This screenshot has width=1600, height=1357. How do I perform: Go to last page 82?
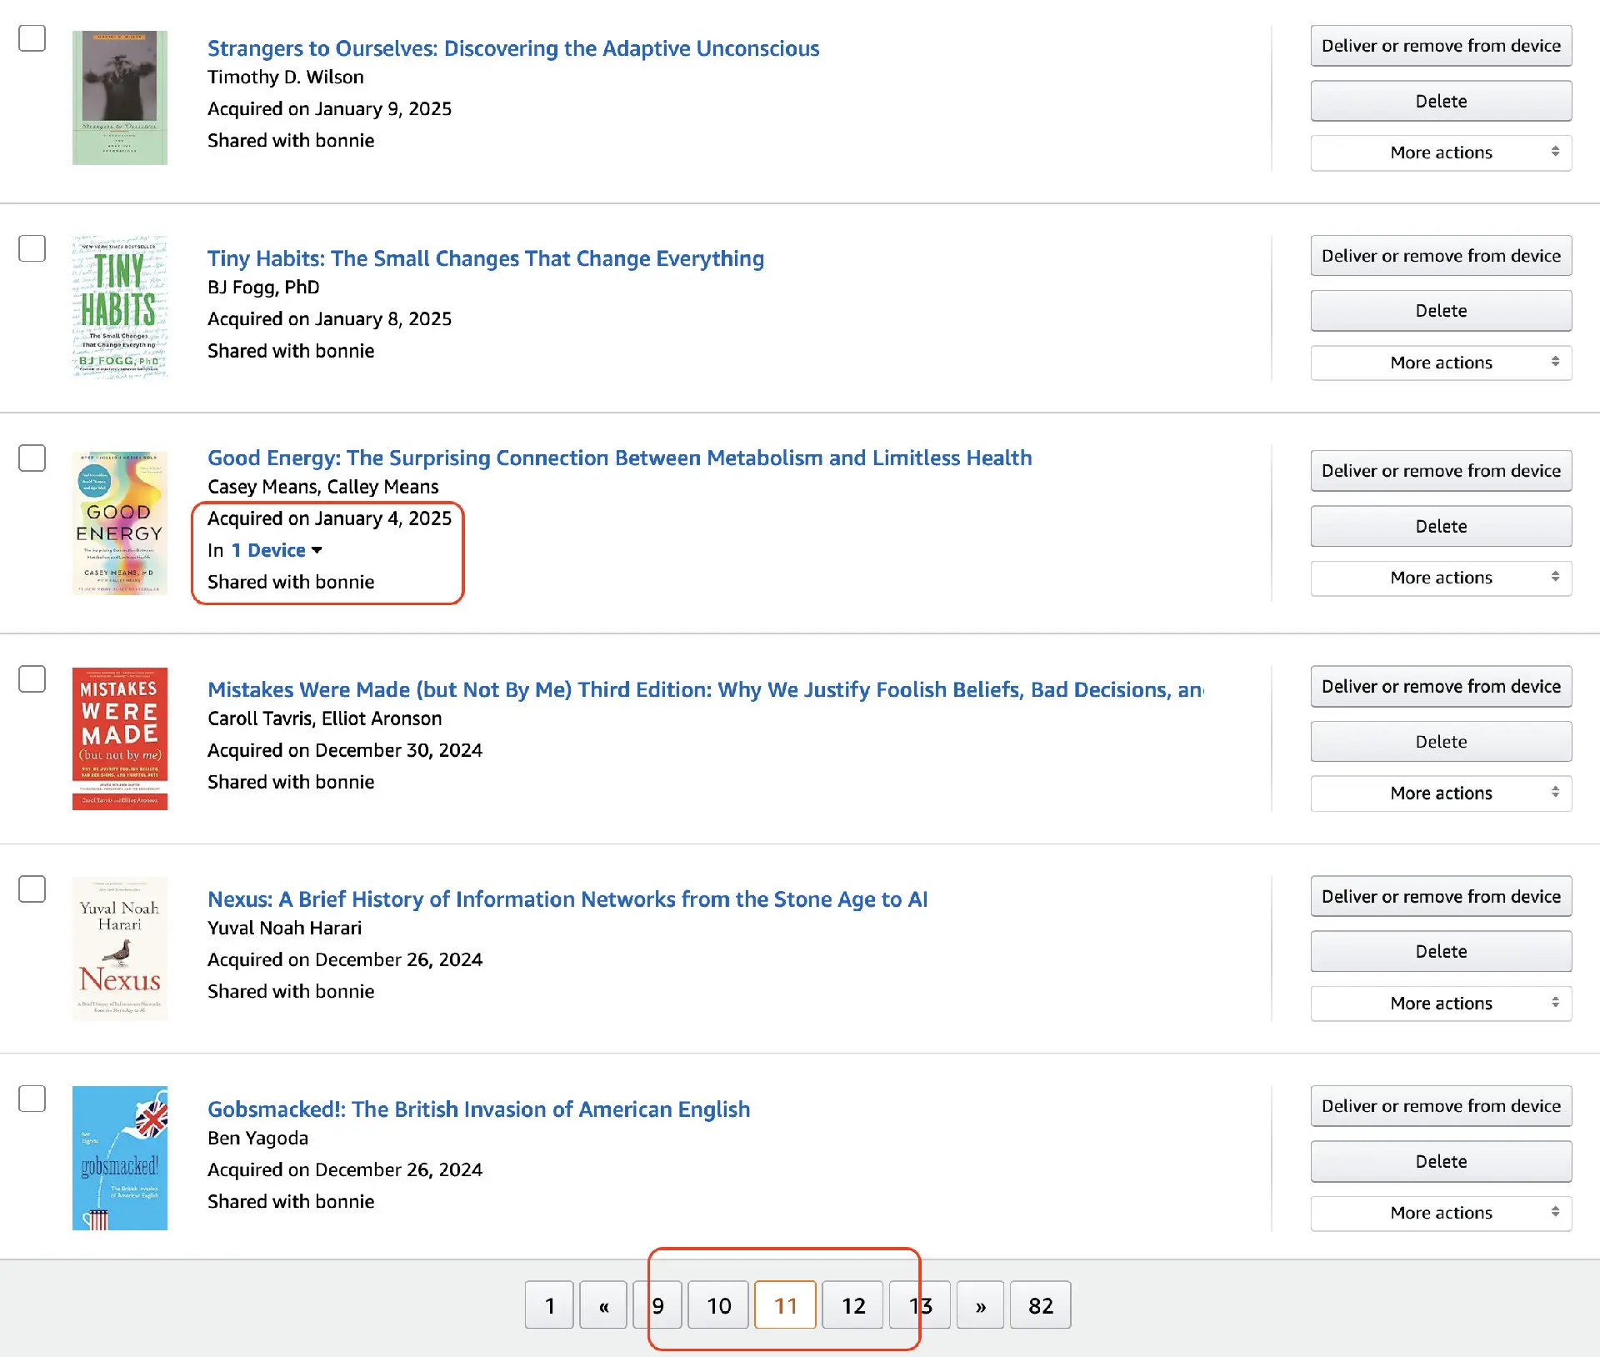point(1040,1305)
